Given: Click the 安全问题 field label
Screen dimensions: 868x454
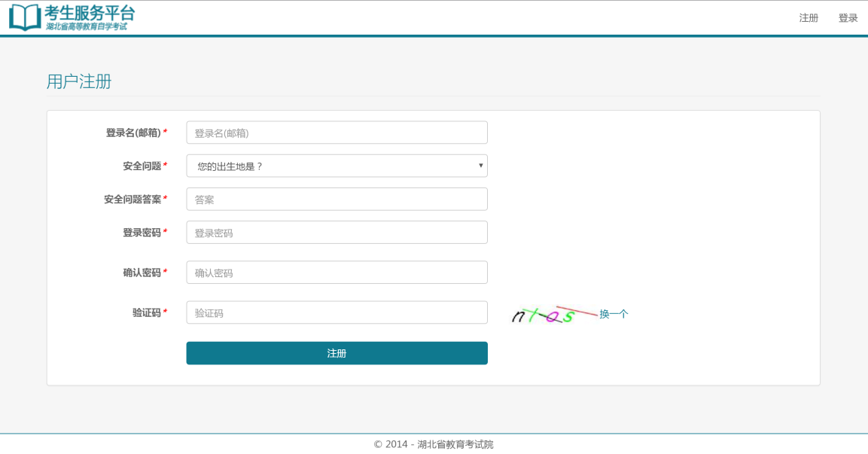Looking at the screenshot, I should [x=142, y=166].
